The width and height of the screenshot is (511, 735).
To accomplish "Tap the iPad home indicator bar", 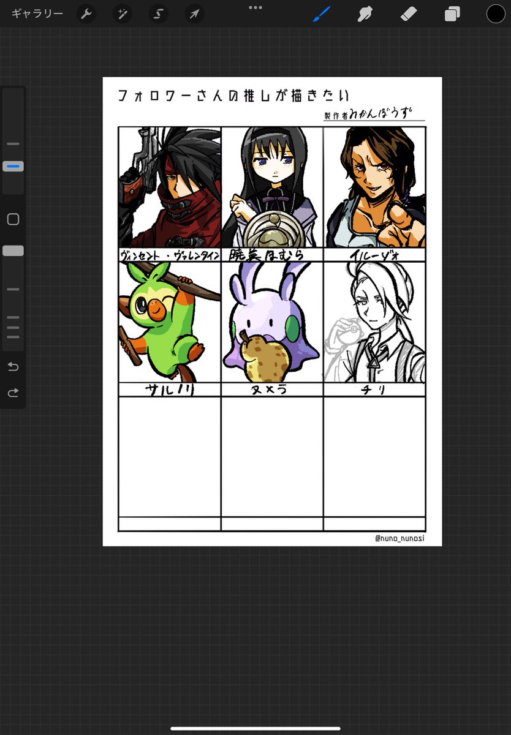I will point(255,728).
